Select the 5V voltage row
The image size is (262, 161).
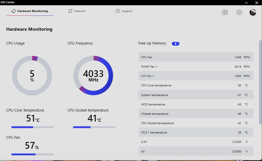196,151
